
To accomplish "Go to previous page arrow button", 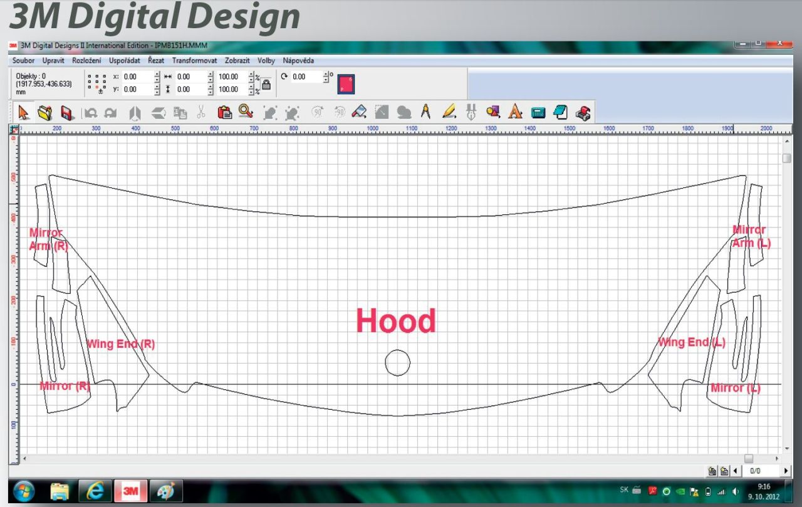I will point(736,471).
